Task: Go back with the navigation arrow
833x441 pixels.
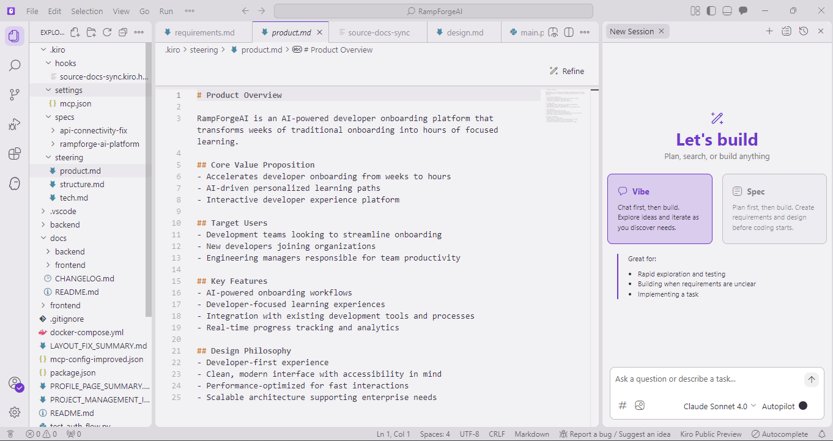Action: [245, 11]
